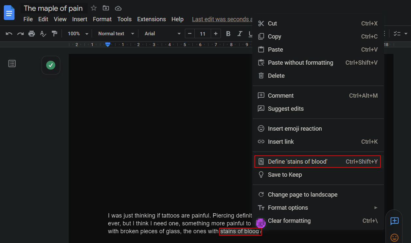Image resolution: width=411 pixels, height=243 pixels.
Task: Select Clear formatting in context menu
Action: [318, 221]
